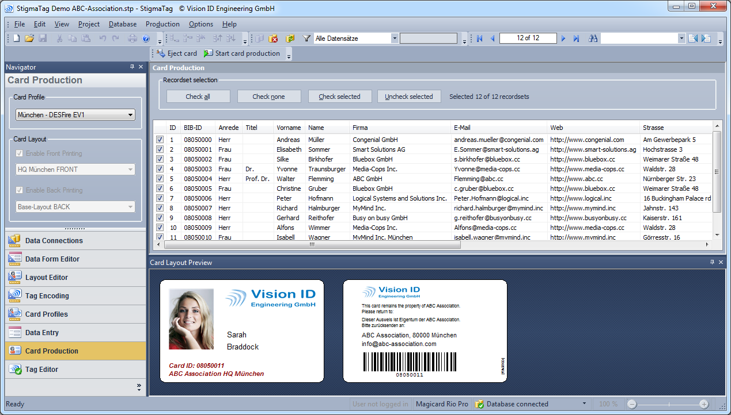Click the Eject card toolbar button
Screen dimensions: 731x415
(x=177, y=53)
